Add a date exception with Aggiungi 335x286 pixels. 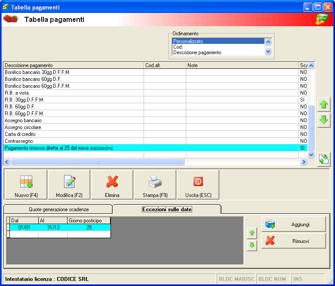tap(294, 224)
